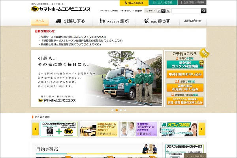Image resolution: width=237 pixels, height=158 pixels.
Task: Click the carrying-item icon beside 運ぶ
Action: pyautogui.click(x=102, y=21)
